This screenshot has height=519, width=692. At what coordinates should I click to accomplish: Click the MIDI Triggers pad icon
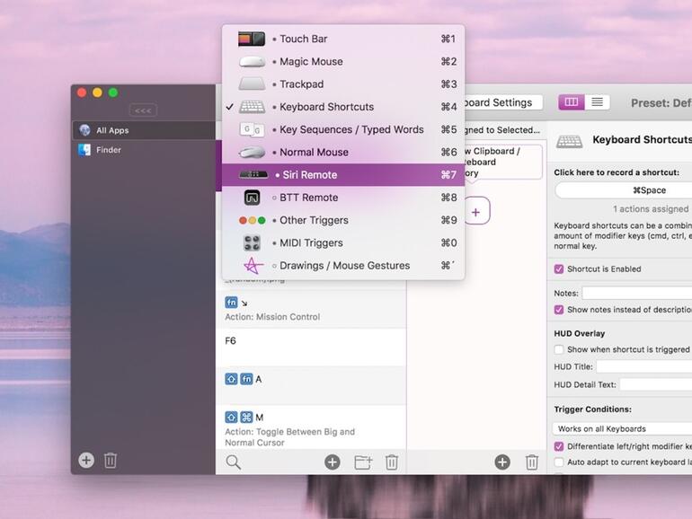(252, 243)
